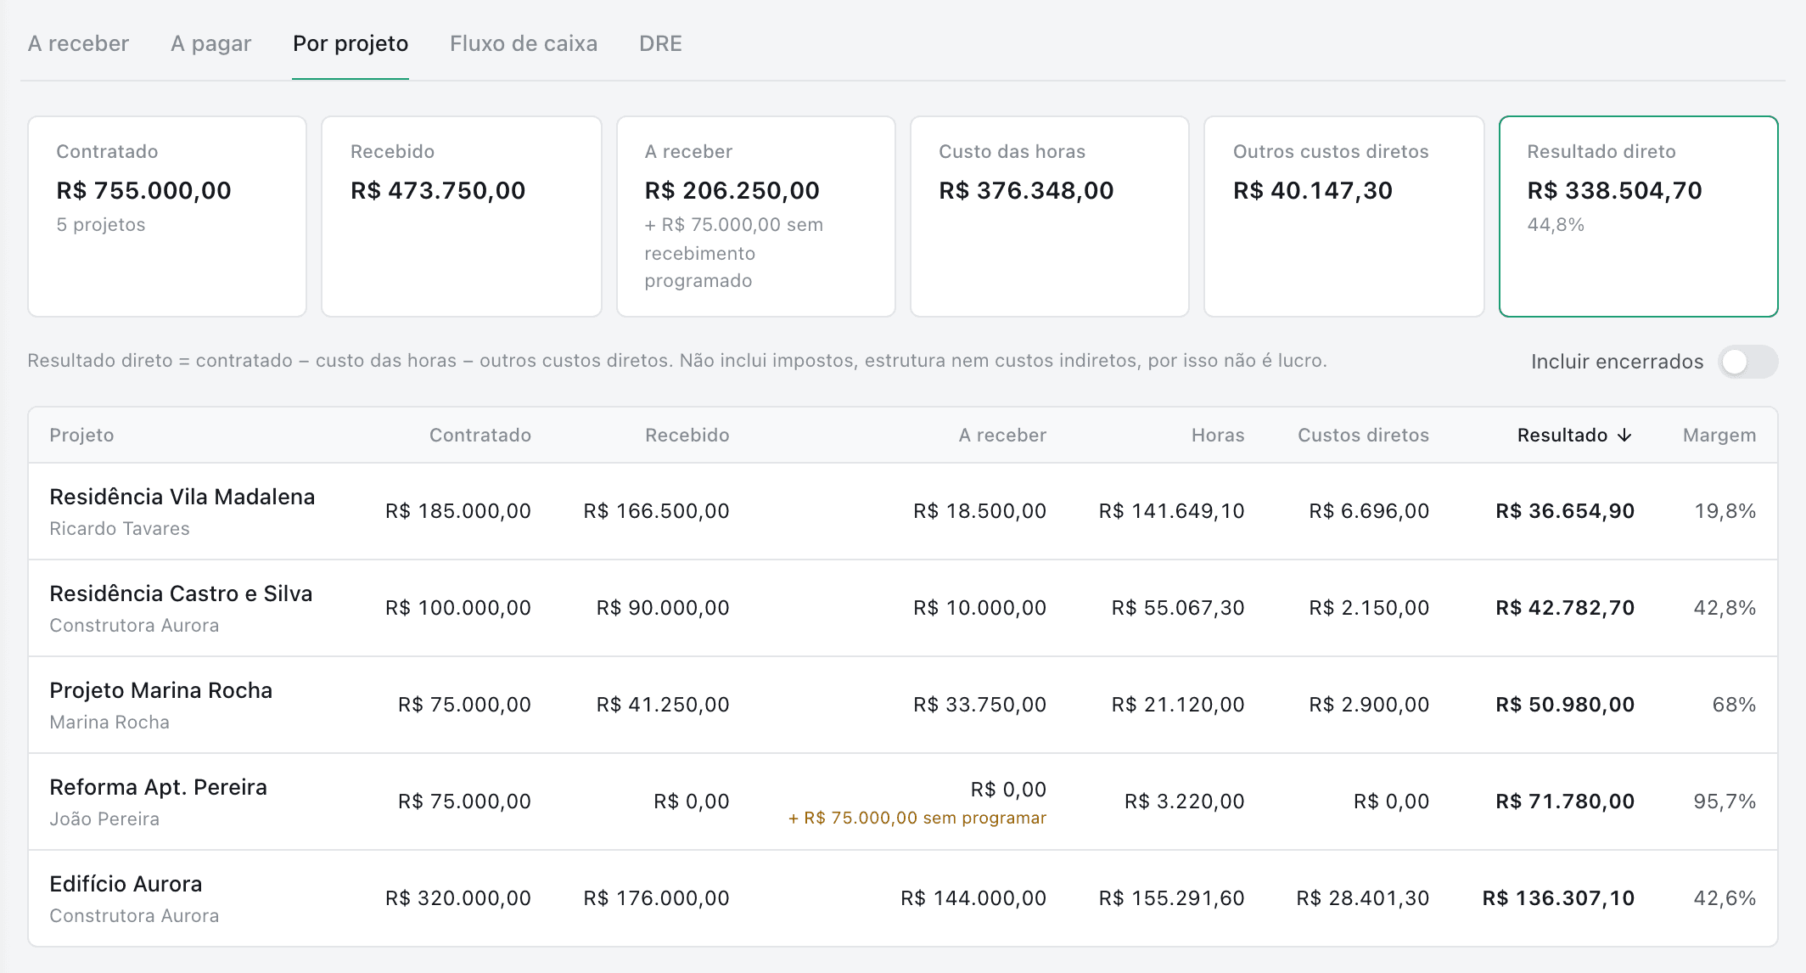This screenshot has width=1806, height=973.
Task: Click the 5 projetos label
Action: (x=101, y=225)
